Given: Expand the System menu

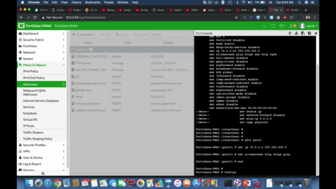Looking at the screenshot, I should point(42,59).
